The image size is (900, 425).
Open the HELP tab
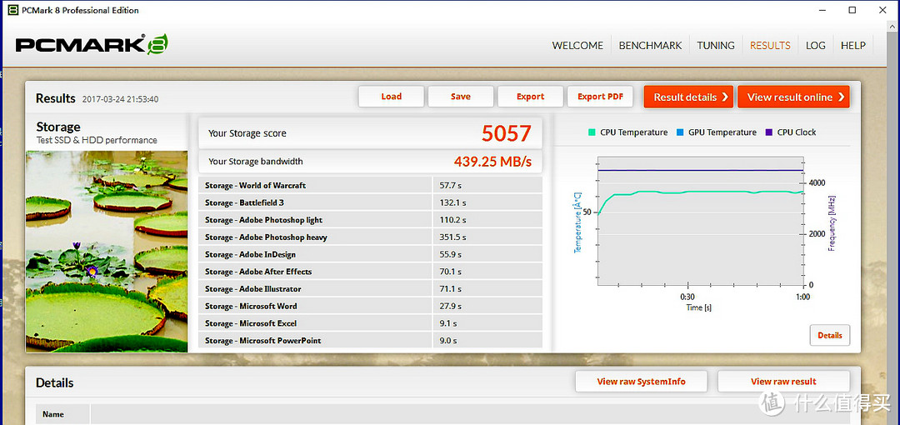pyautogui.click(x=853, y=45)
